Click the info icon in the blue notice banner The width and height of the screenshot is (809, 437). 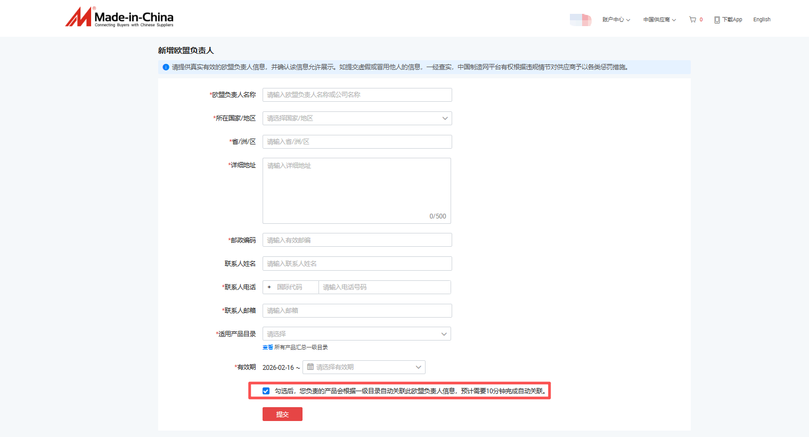[x=166, y=67]
